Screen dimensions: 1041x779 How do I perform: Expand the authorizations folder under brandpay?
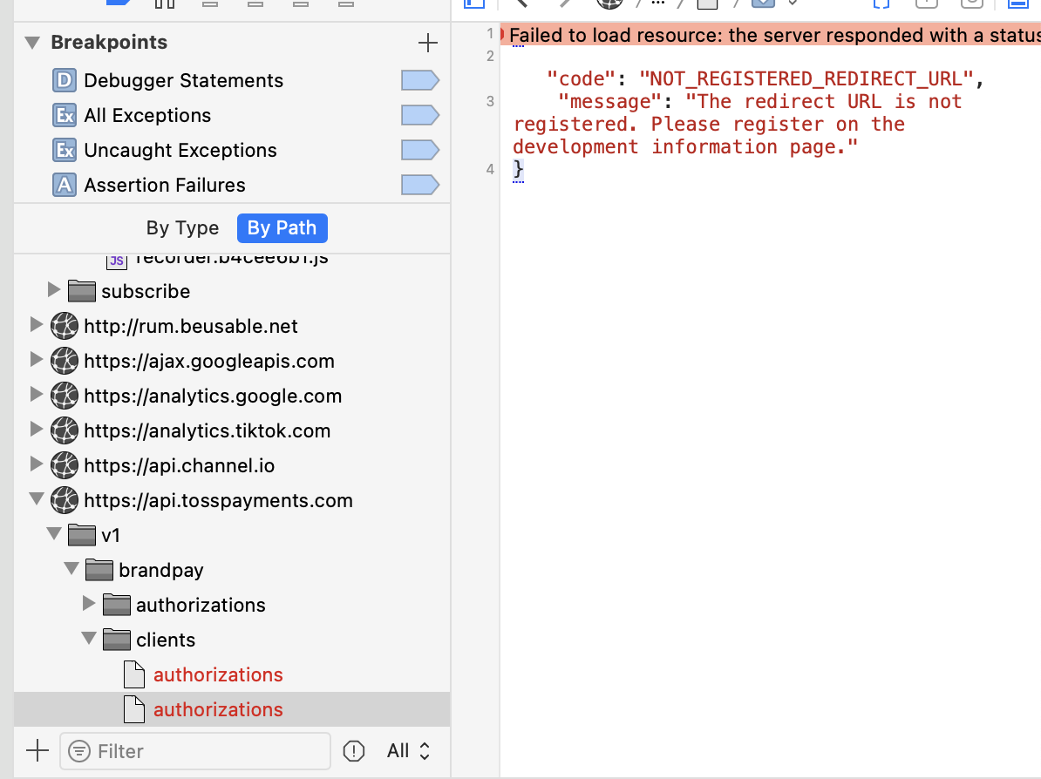[88, 604]
